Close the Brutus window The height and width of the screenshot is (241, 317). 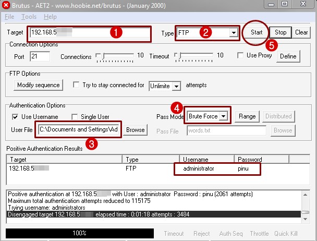coord(303,4)
